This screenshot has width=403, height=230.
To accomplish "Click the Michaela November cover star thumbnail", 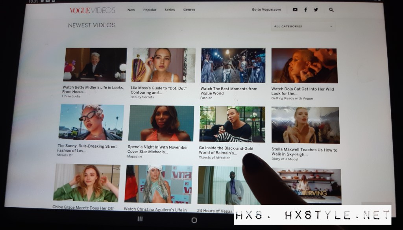I will click(x=161, y=123).
